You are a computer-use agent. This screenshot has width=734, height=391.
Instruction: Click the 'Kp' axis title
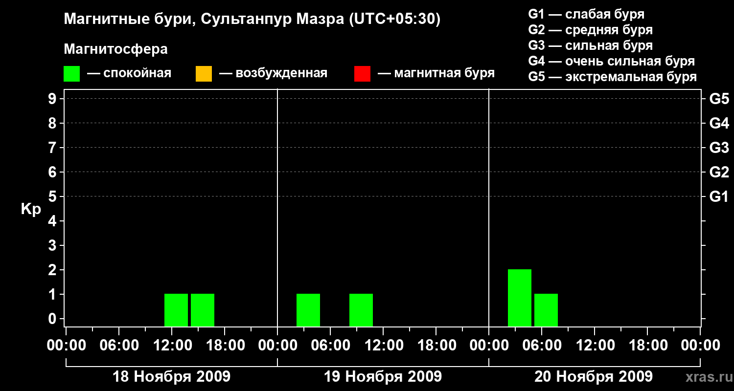click(31, 209)
